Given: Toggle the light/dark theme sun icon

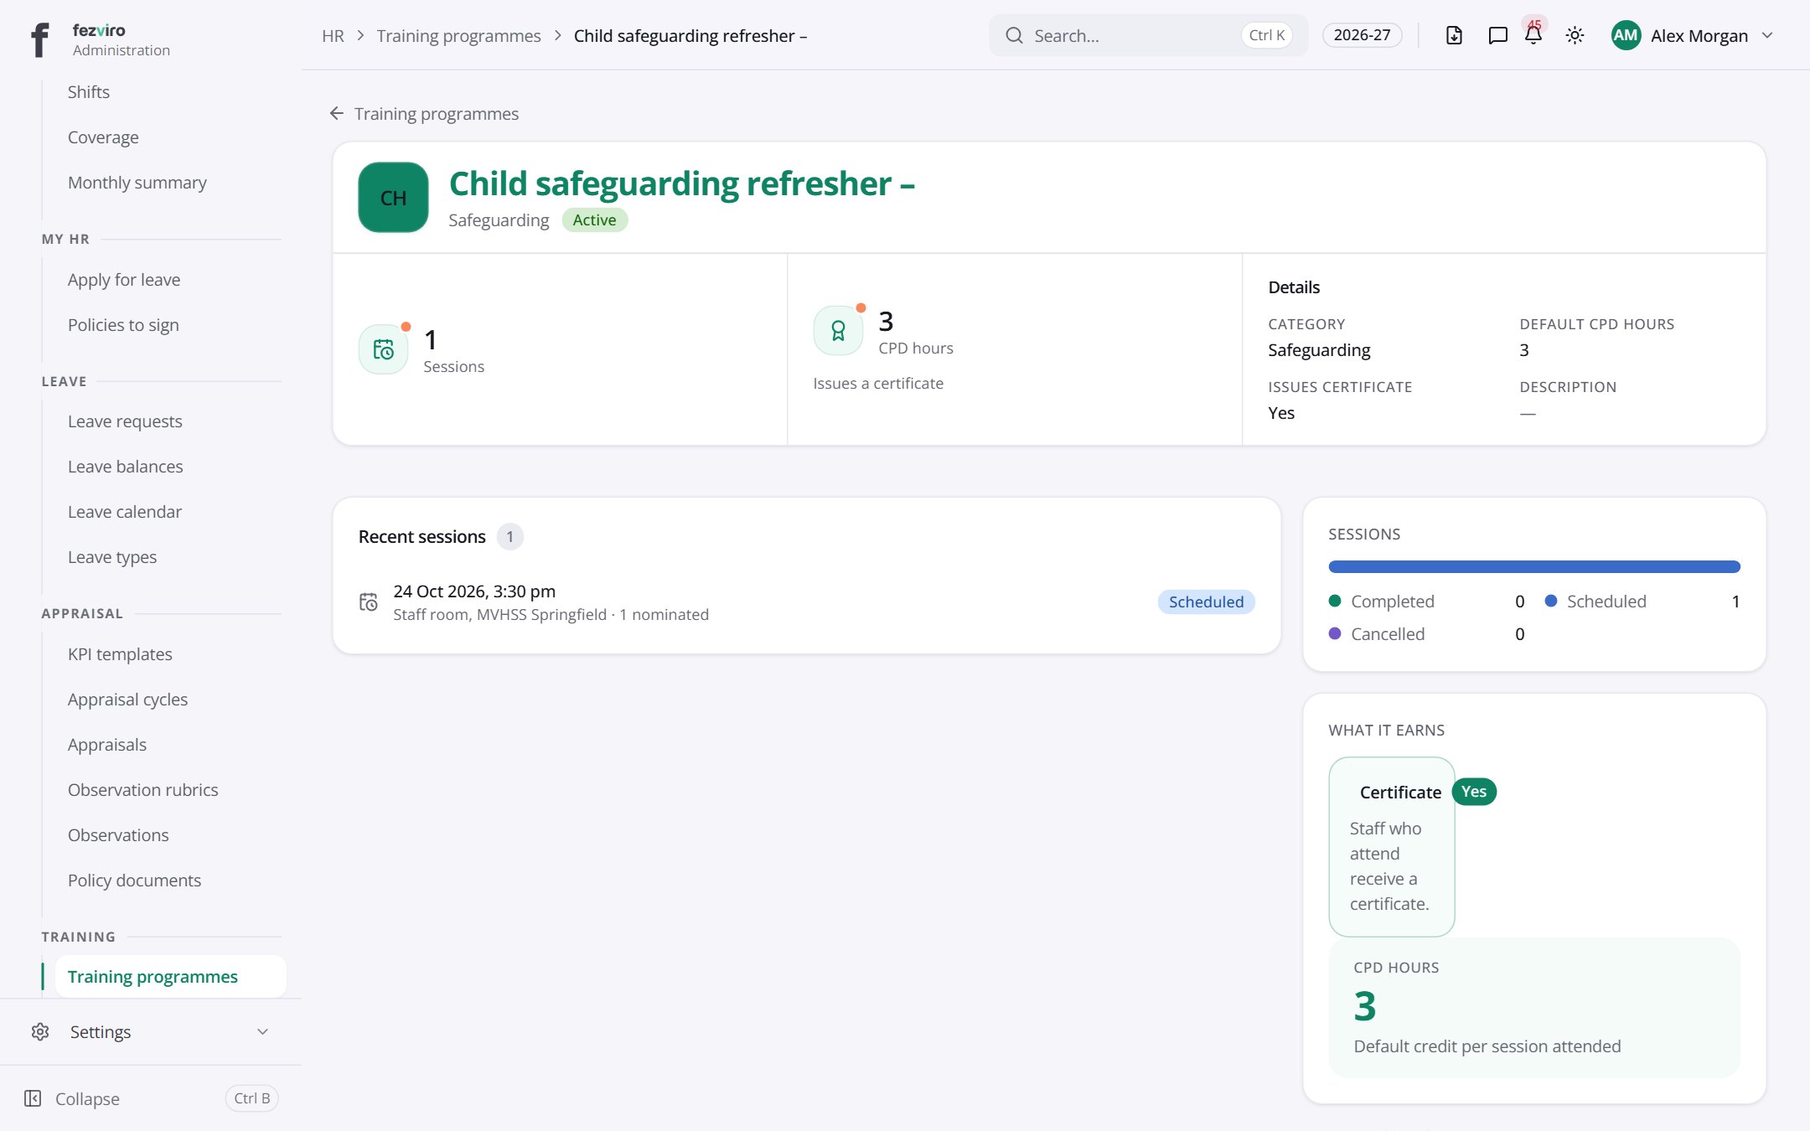Looking at the screenshot, I should coord(1575,35).
